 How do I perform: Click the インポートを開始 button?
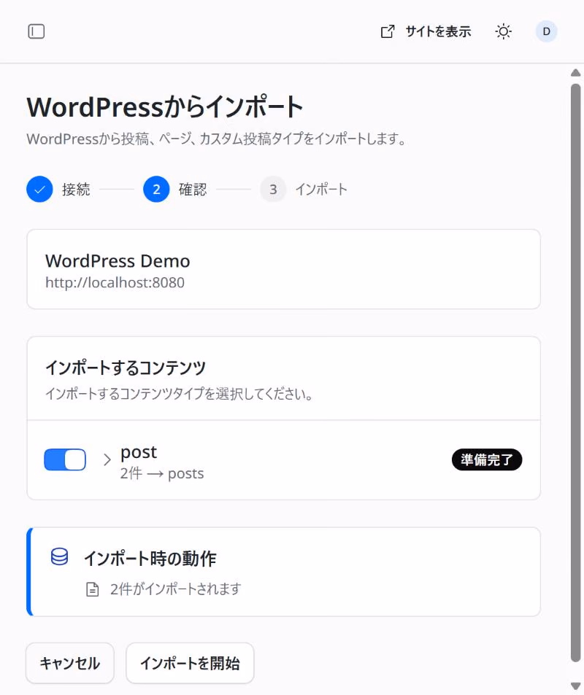click(x=190, y=663)
